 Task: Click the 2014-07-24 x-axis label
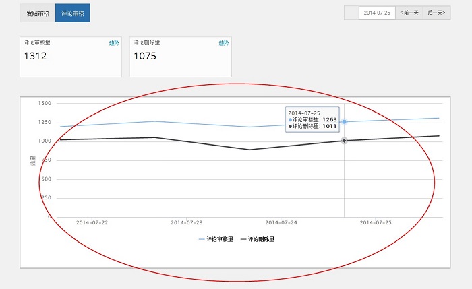click(281, 222)
